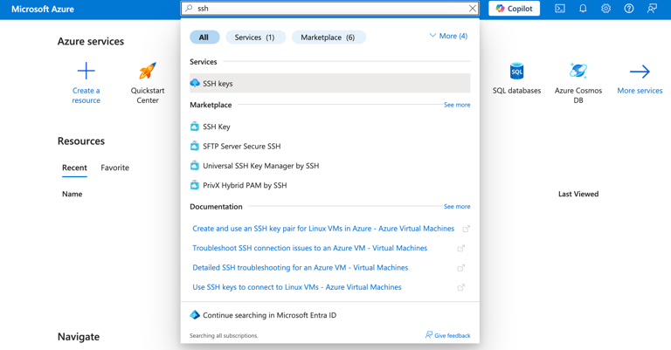The image size is (671, 350).
Task: Open Azure Cosmos DB icon
Action: pos(578,72)
